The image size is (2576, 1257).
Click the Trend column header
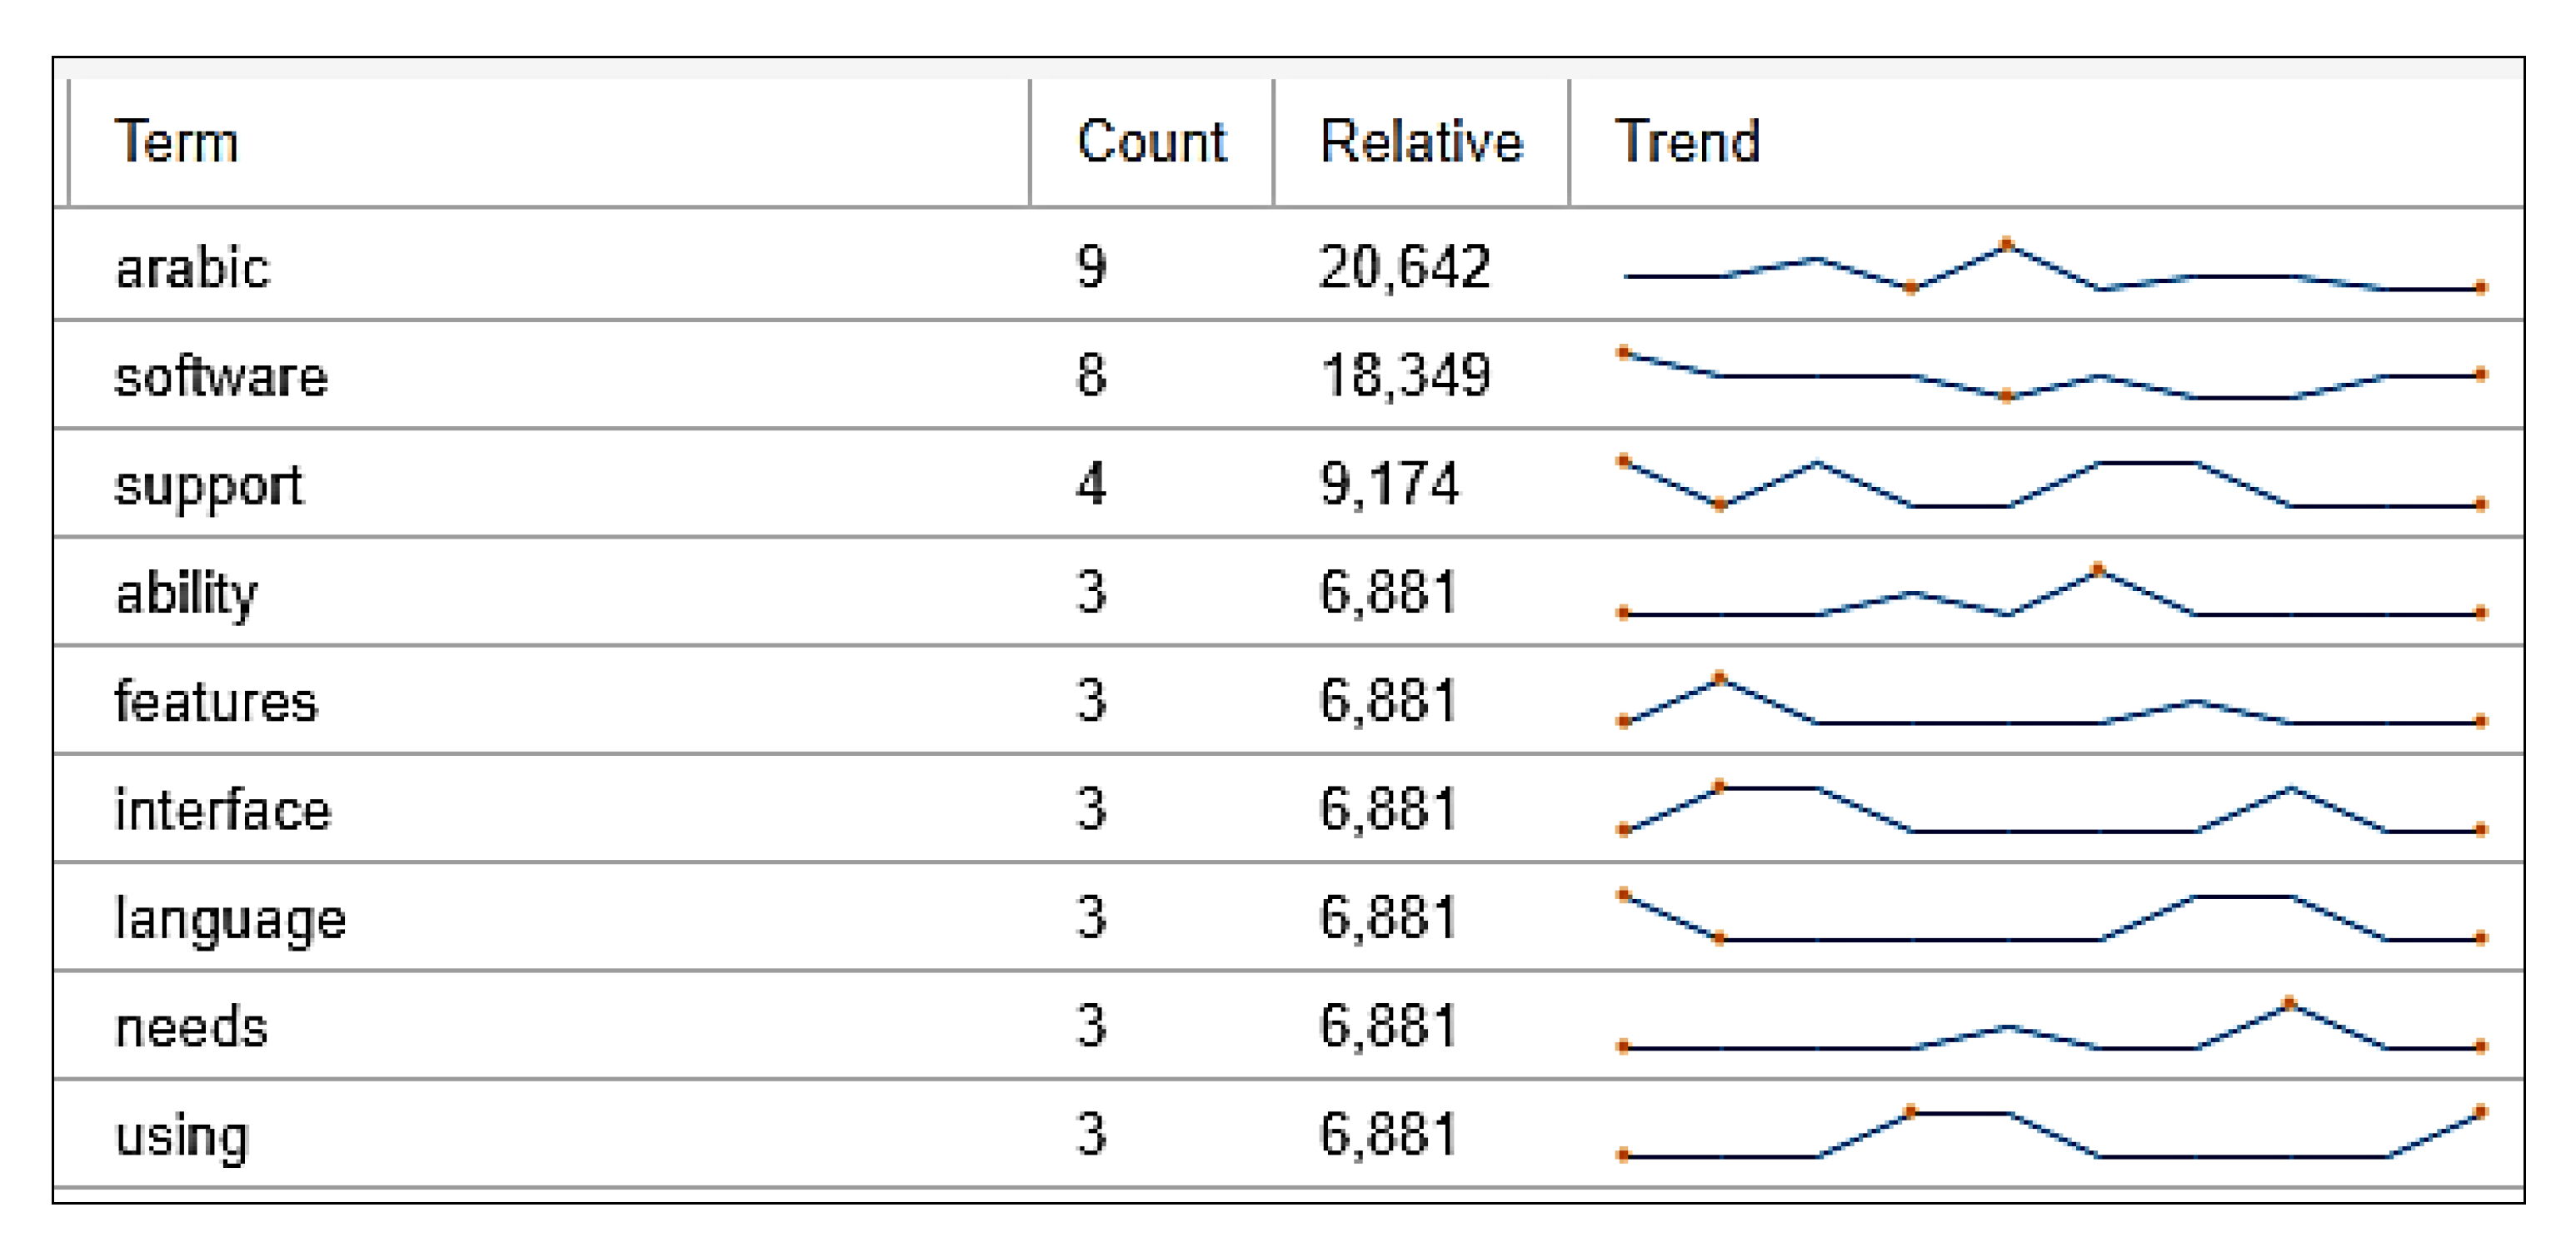tap(1687, 142)
